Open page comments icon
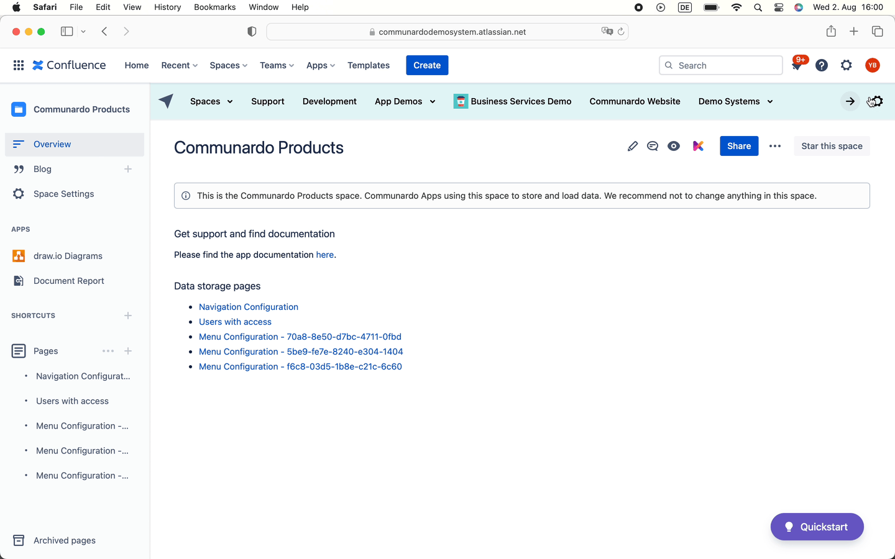The height and width of the screenshot is (559, 895). tap(653, 146)
